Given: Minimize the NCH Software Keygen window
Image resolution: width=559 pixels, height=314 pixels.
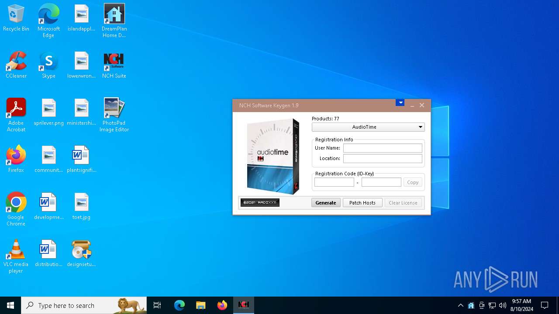Looking at the screenshot, I should point(412,106).
